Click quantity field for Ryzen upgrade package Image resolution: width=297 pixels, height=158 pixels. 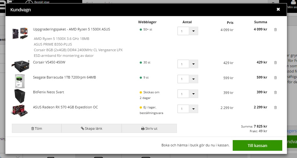tap(183, 31)
